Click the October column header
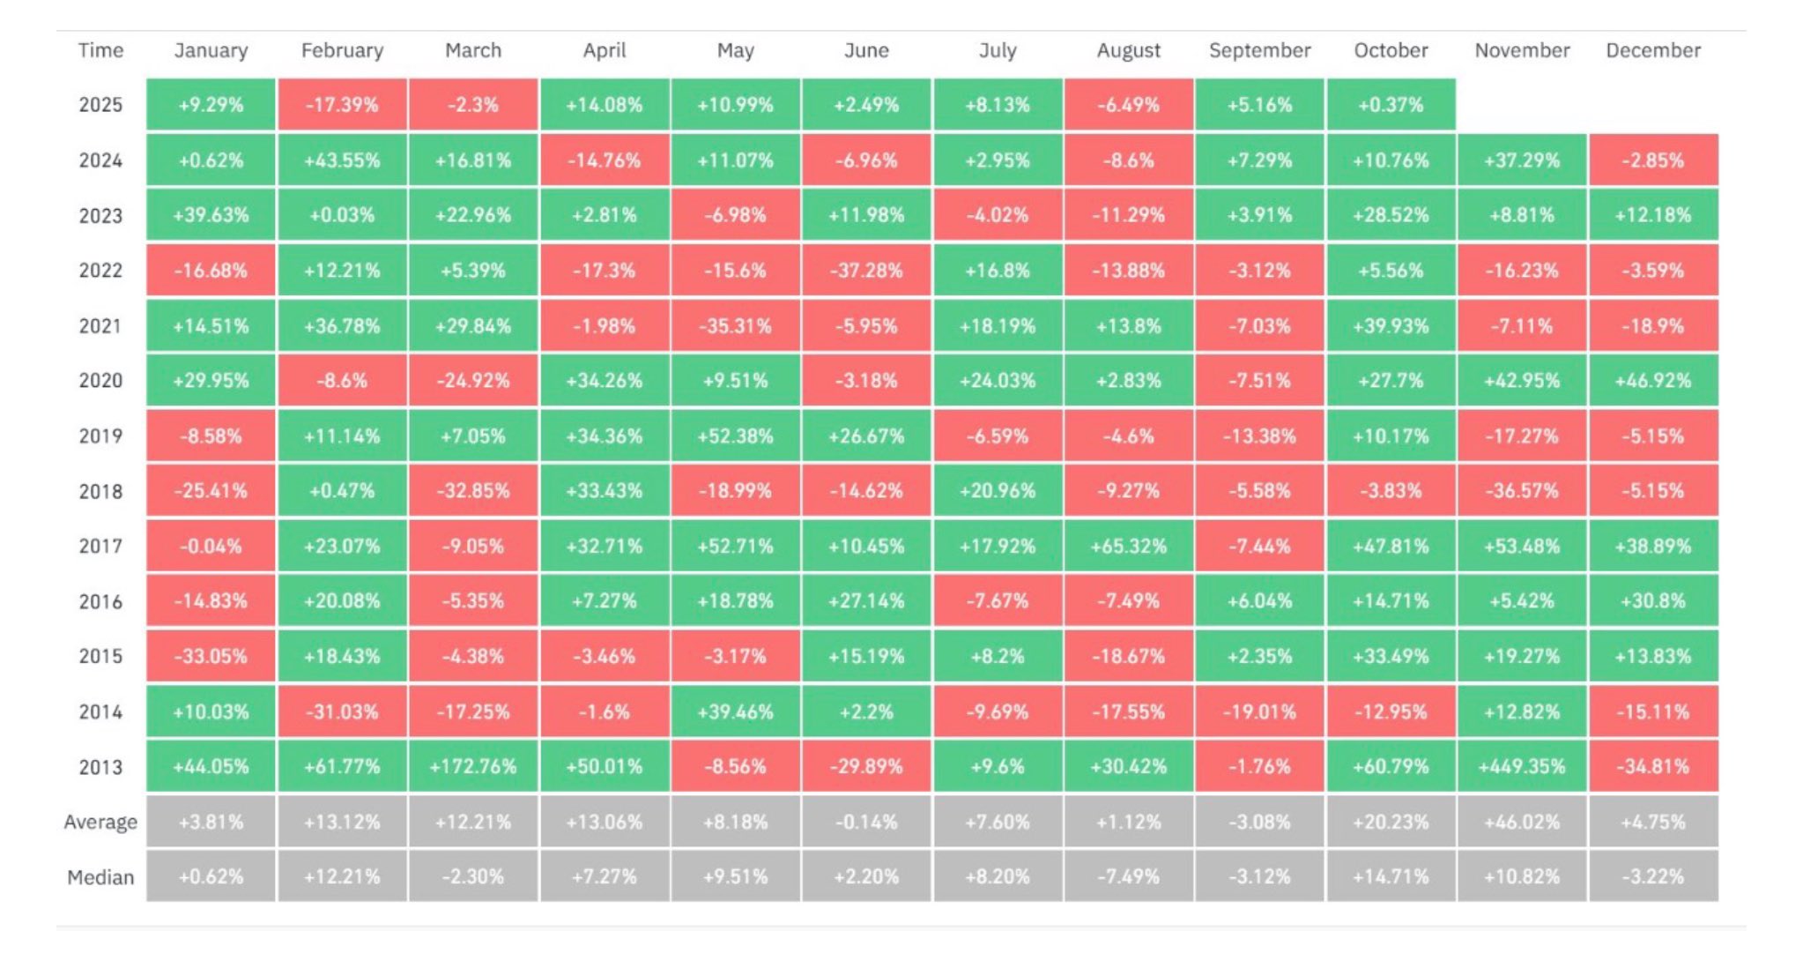Image resolution: width=1803 pixels, height=961 pixels. pos(1391,50)
